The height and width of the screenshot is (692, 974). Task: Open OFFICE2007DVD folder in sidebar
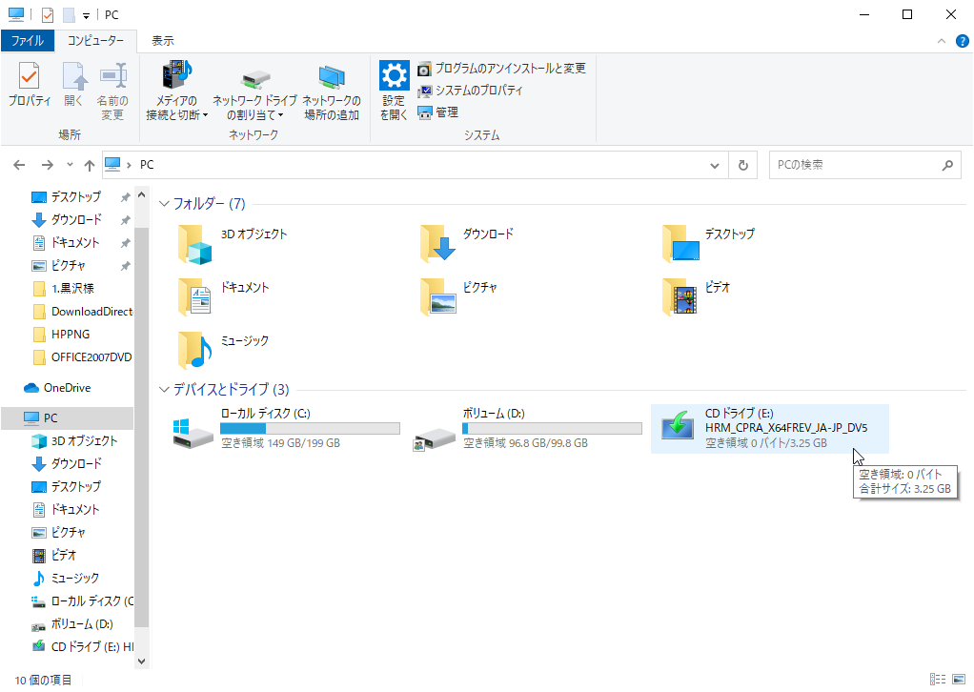coord(81,357)
